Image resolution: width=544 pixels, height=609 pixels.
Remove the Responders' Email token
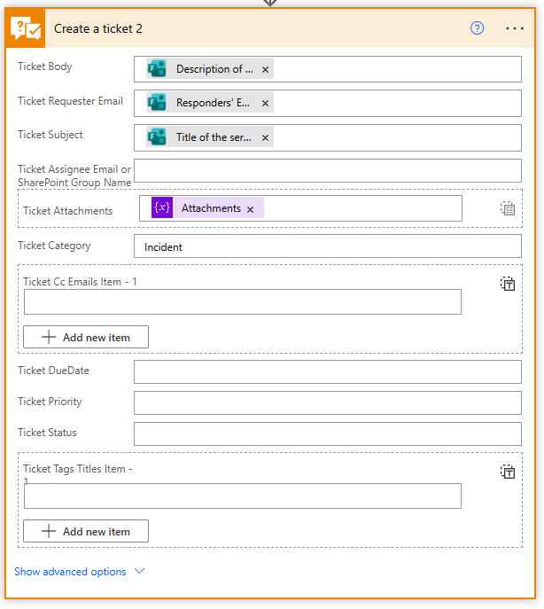(x=265, y=103)
